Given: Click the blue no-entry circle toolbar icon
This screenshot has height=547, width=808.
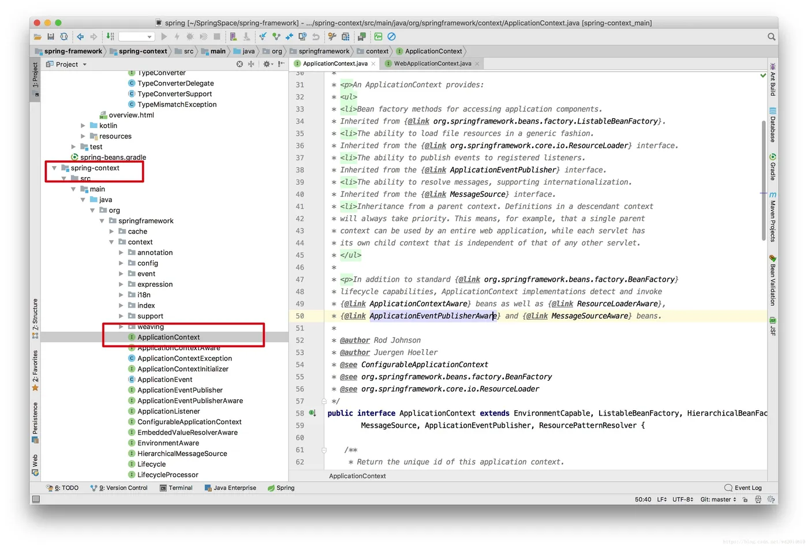Looking at the screenshot, I should click(392, 36).
